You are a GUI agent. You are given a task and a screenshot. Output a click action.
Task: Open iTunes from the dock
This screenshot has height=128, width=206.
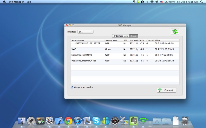(x=78, y=120)
